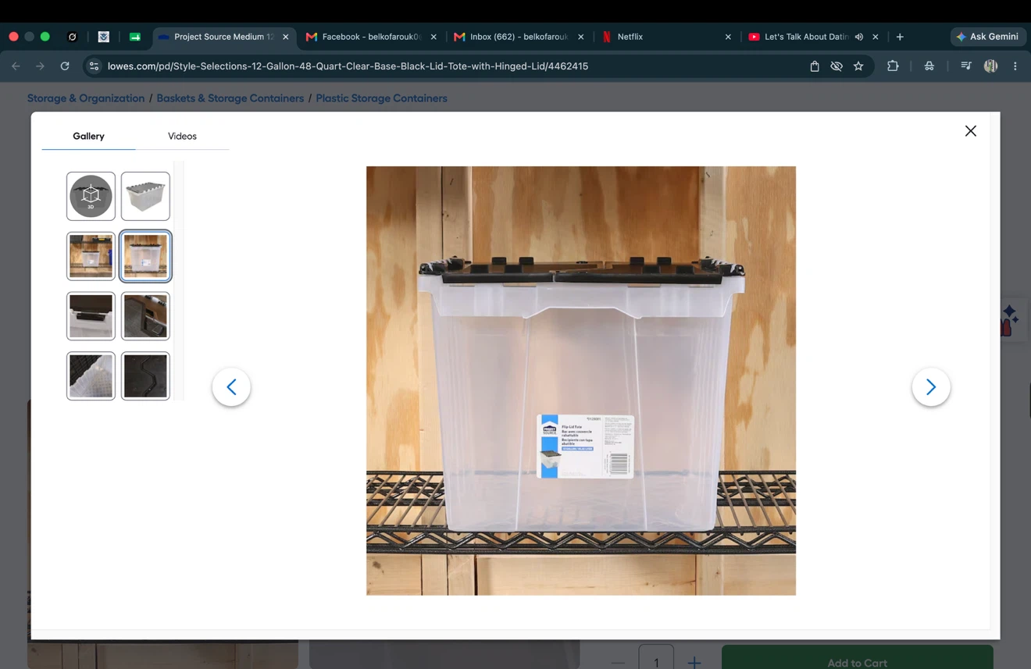1031x669 pixels.
Task: Click the crossed-eye tracking protection icon
Action: point(837,66)
